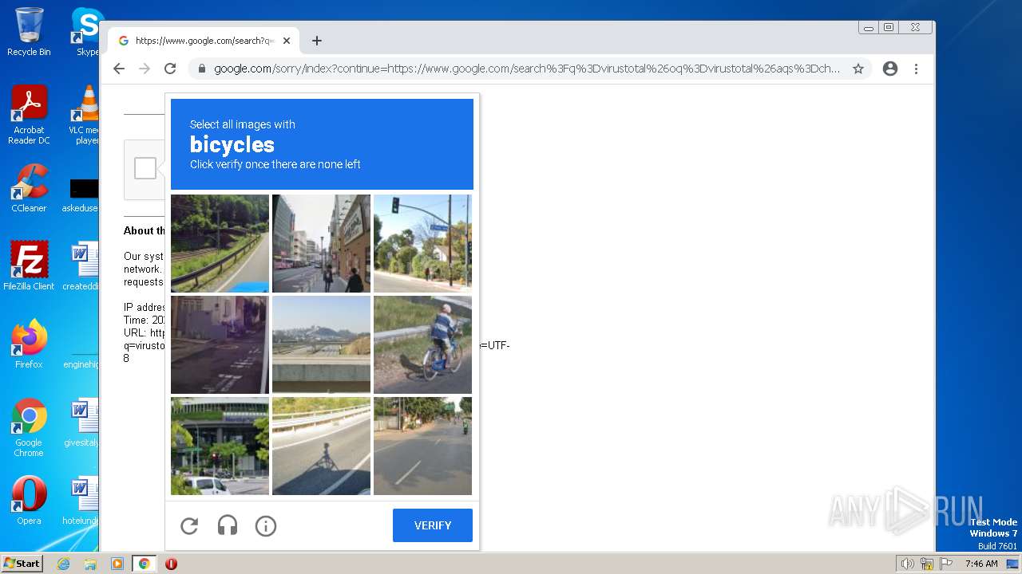The height and width of the screenshot is (574, 1022).
Task: Select the distant city overpass image tile
Action: click(x=321, y=344)
